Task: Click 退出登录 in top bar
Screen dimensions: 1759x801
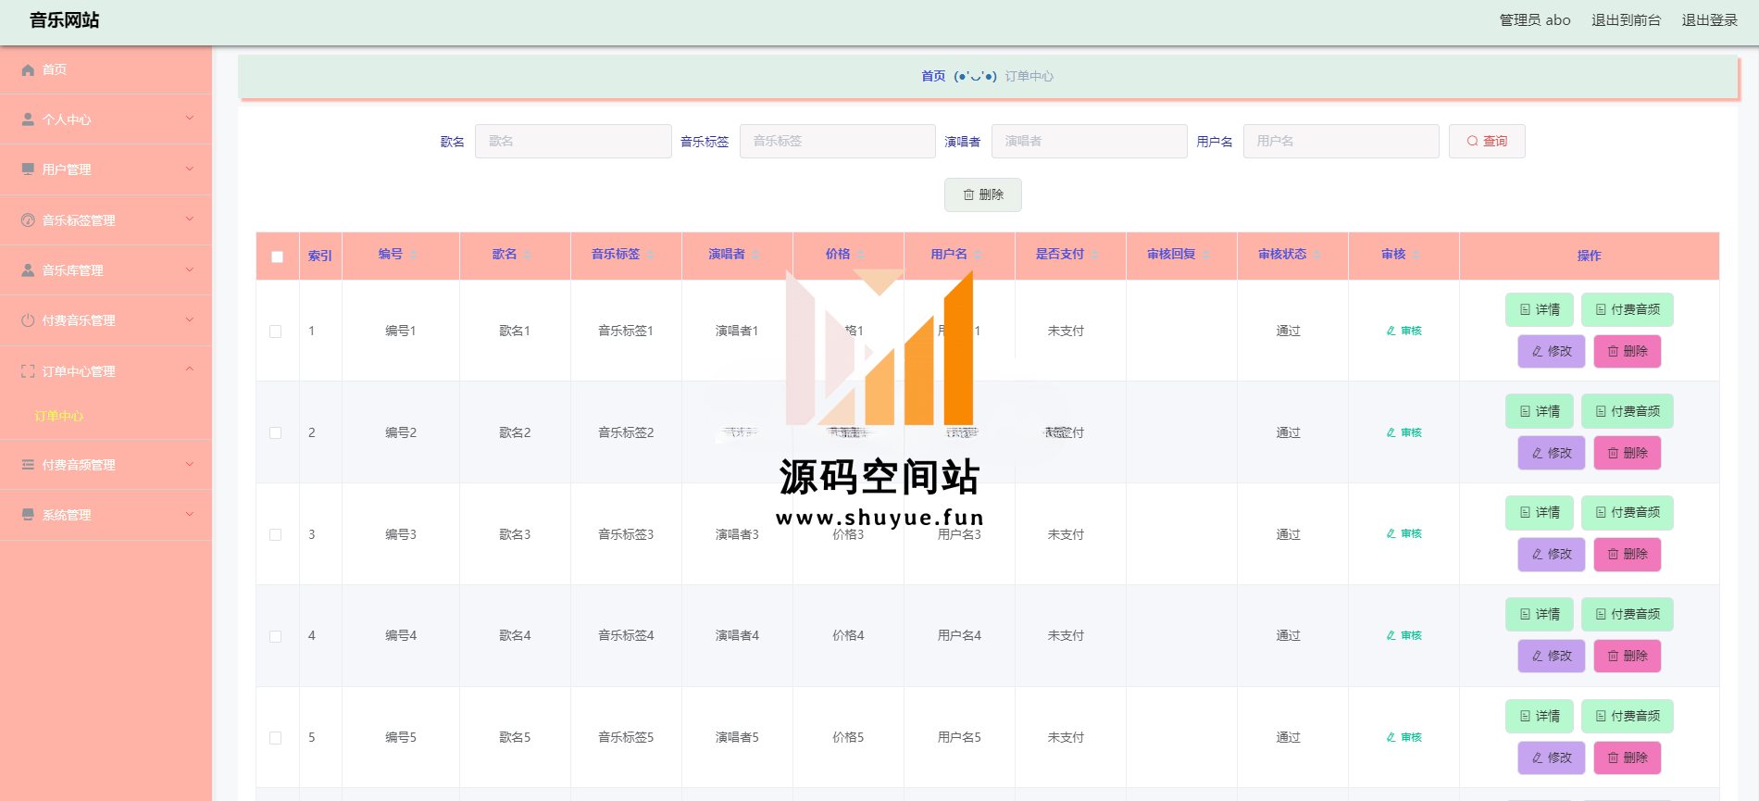Action: 1709,20
